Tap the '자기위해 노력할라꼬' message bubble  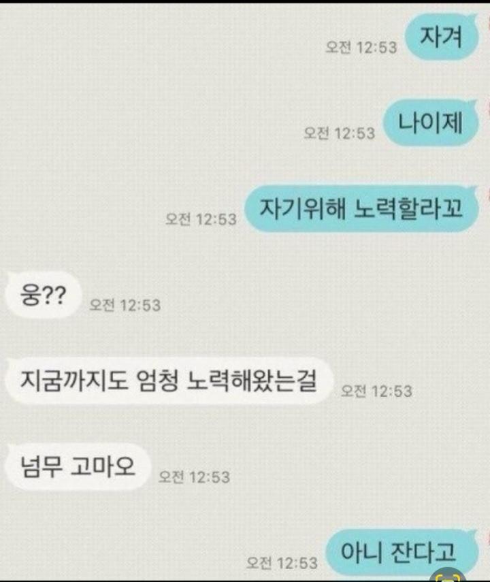coord(361,208)
